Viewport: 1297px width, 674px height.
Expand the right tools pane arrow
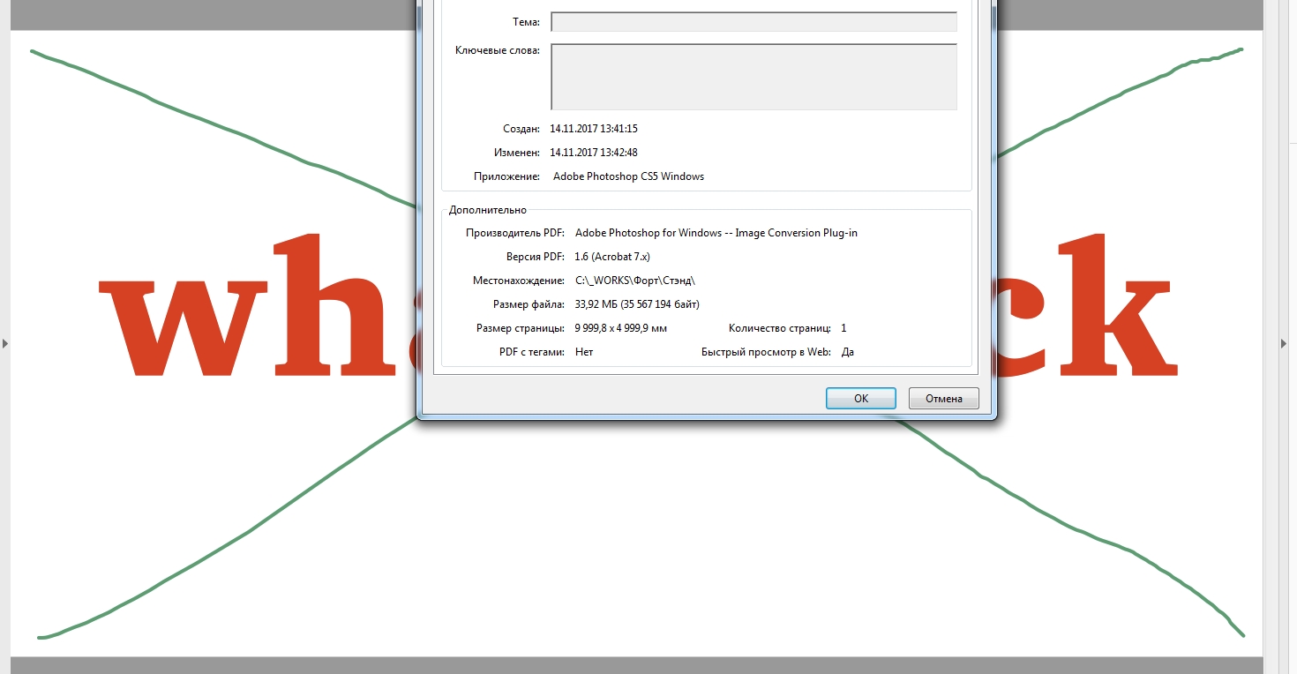click(x=1284, y=343)
